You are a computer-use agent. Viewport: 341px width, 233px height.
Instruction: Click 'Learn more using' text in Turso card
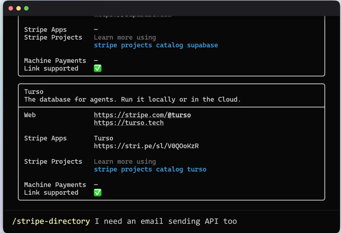(x=125, y=162)
